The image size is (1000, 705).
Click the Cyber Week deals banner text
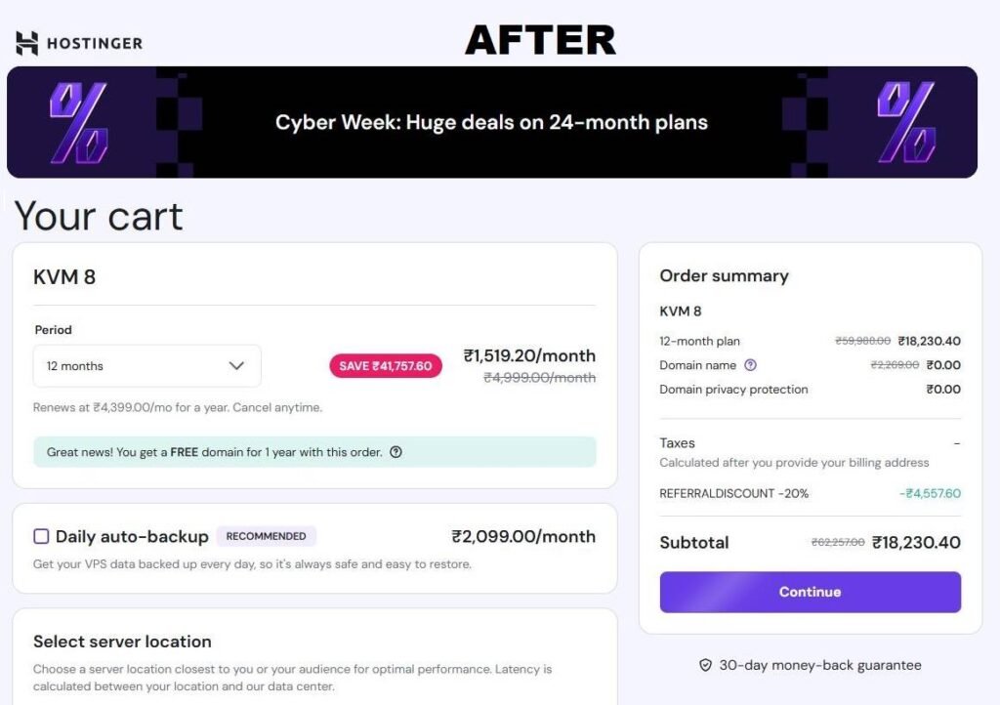[x=491, y=123]
